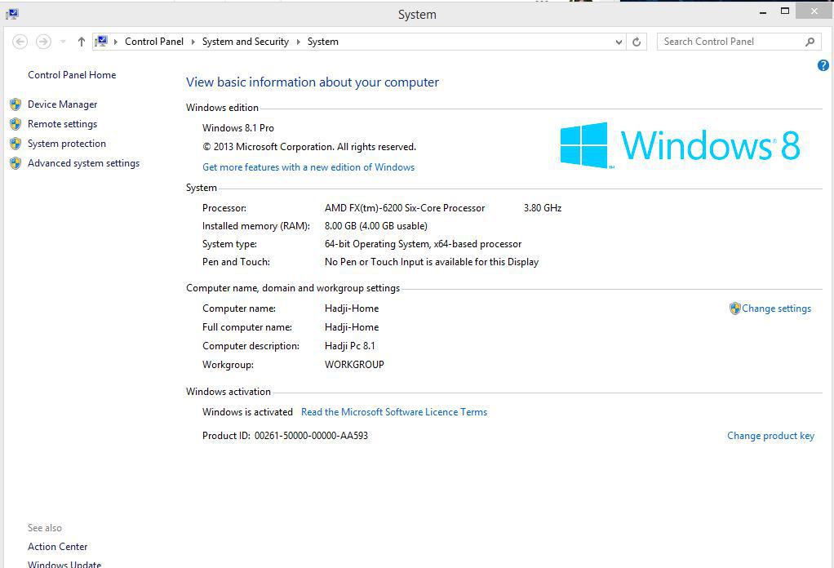The width and height of the screenshot is (834, 568).
Task: Go up one level with Up arrow
Action: pos(82,42)
